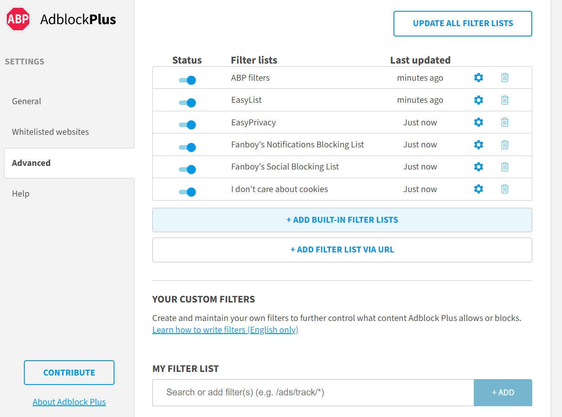Delete the ABP filters list
Viewport: 562px width, 417px height.
(504, 78)
